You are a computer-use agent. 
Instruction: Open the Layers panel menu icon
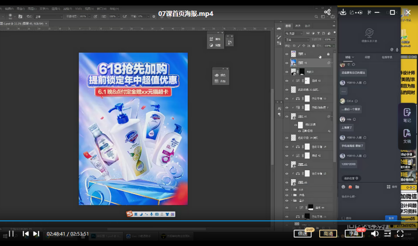334,26
